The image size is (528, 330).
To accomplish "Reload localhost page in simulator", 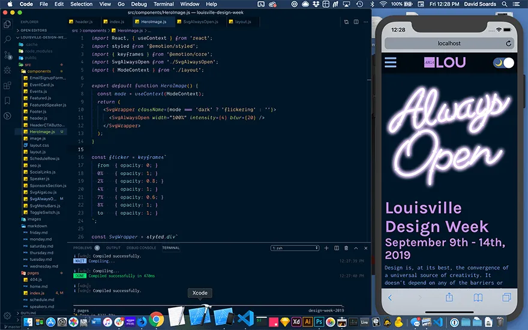I will coord(508,43).
